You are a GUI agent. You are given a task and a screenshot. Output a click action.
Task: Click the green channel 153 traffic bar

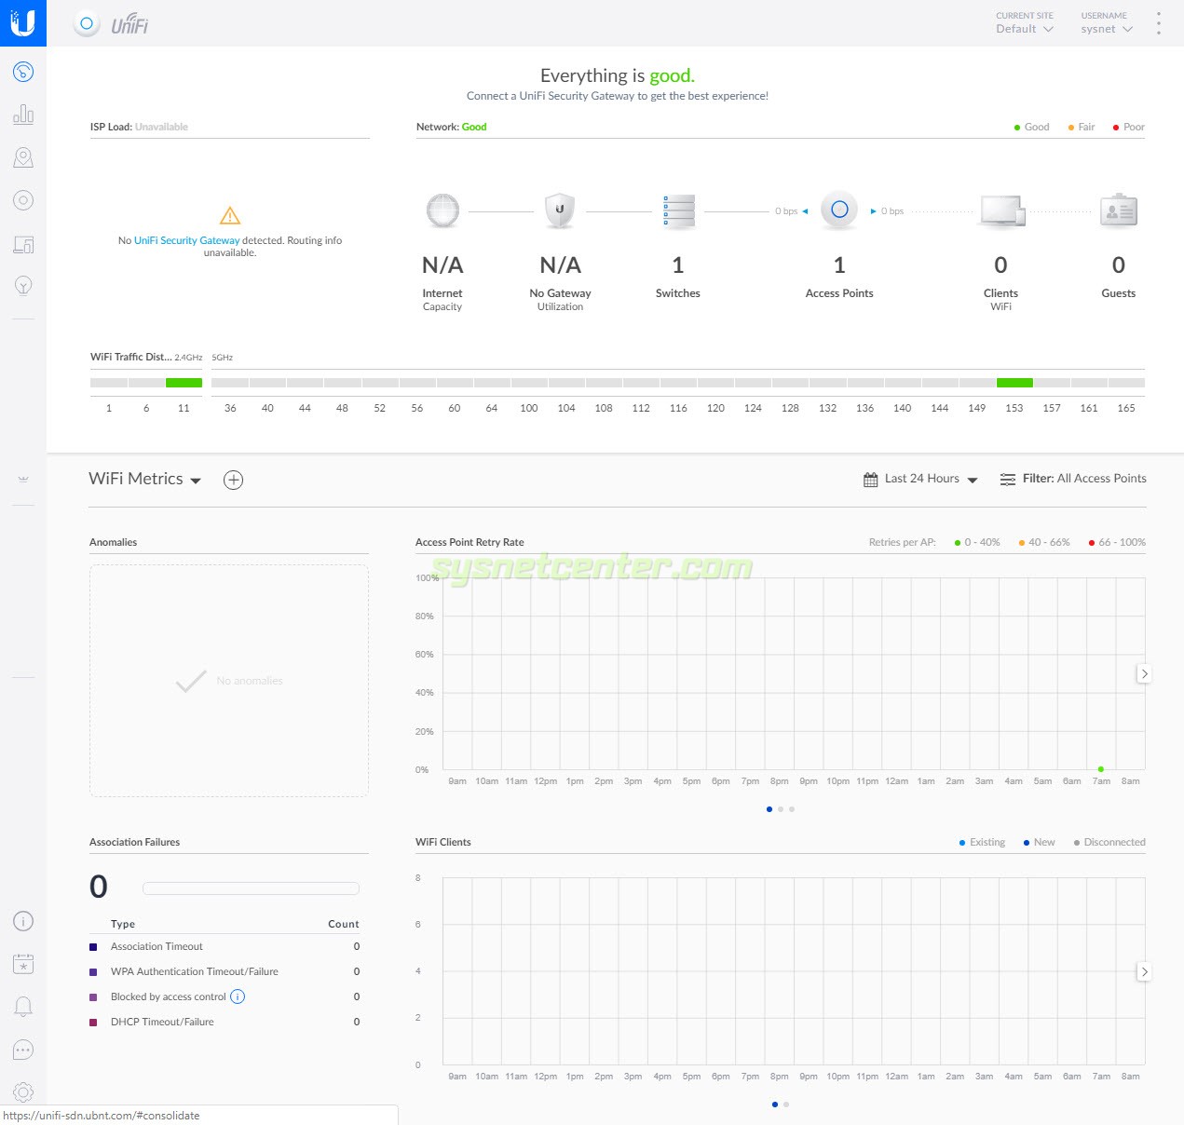1014,383
